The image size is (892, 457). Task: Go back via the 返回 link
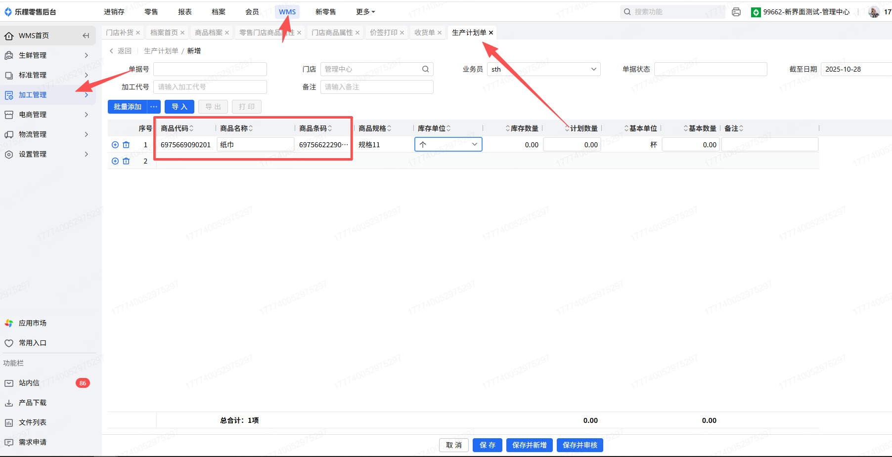(x=121, y=51)
